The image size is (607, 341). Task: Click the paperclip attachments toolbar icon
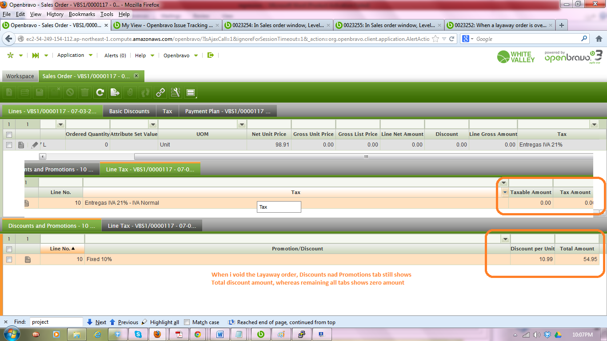130,92
